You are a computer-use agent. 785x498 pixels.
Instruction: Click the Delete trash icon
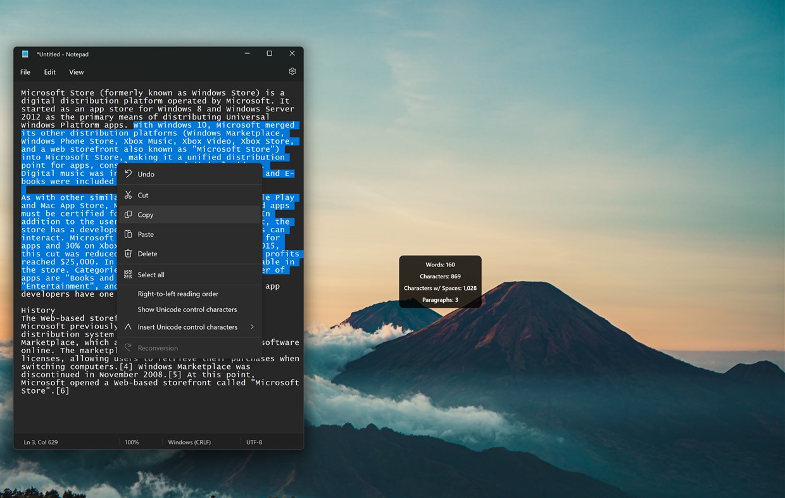(x=130, y=254)
